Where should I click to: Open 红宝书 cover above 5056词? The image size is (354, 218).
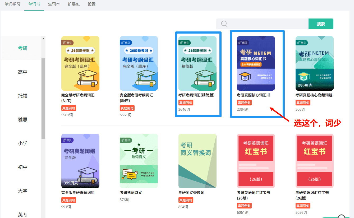click(x=315, y=161)
